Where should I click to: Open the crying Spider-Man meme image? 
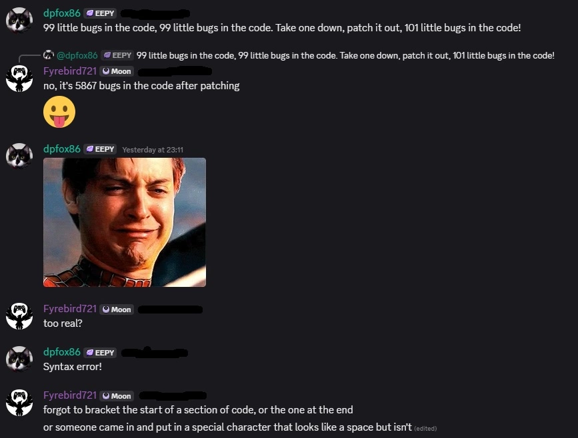125,222
